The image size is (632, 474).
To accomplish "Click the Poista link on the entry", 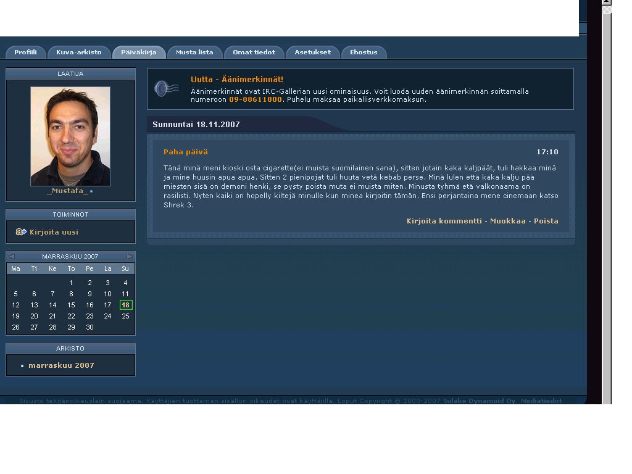I will 546,221.
